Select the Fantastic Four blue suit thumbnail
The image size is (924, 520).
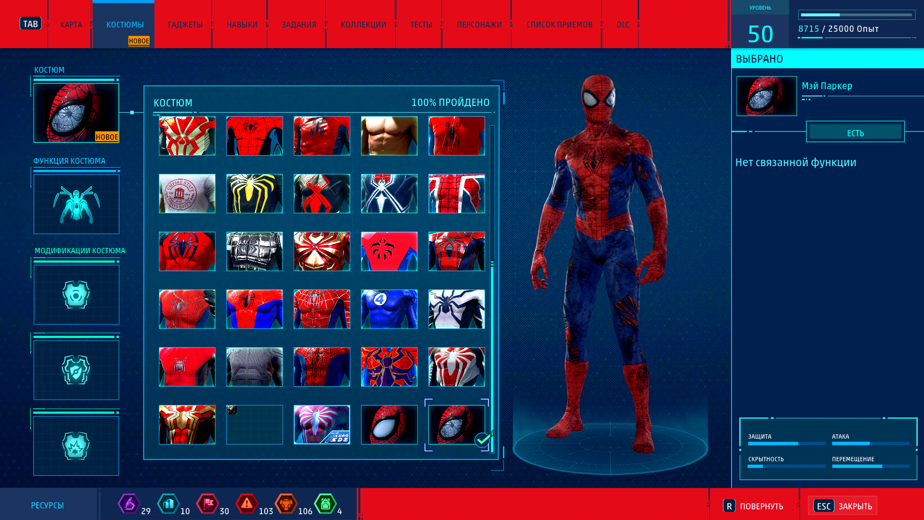(389, 309)
